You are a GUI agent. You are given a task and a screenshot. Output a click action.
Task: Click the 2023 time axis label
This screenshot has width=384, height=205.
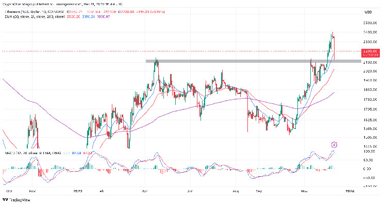pyautogui.click(x=77, y=191)
